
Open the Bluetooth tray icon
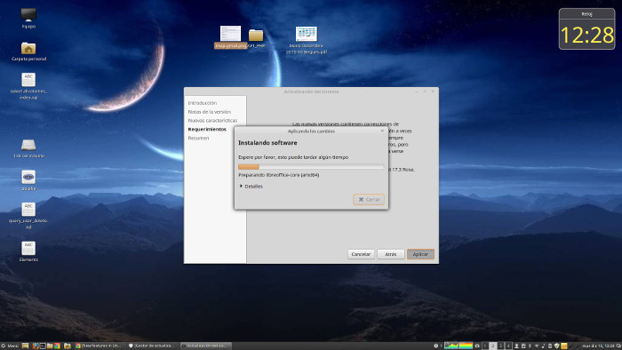530,346
